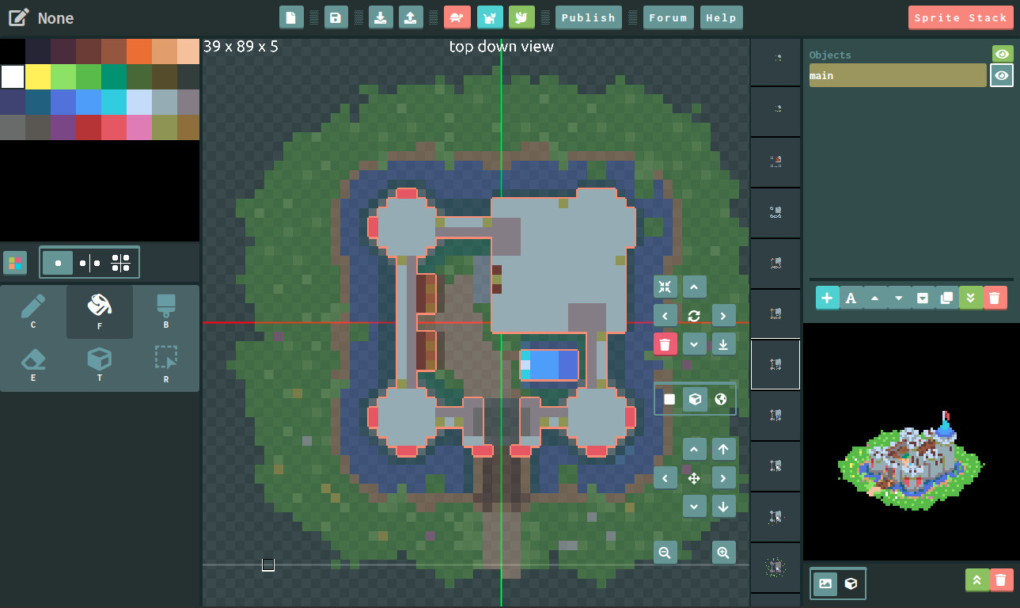Open the Help menu item
The width and height of the screenshot is (1020, 608).
pyautogui.click(x=721, y=17)
